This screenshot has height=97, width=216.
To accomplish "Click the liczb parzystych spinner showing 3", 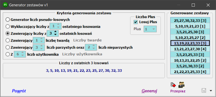I will coord(39,47).
